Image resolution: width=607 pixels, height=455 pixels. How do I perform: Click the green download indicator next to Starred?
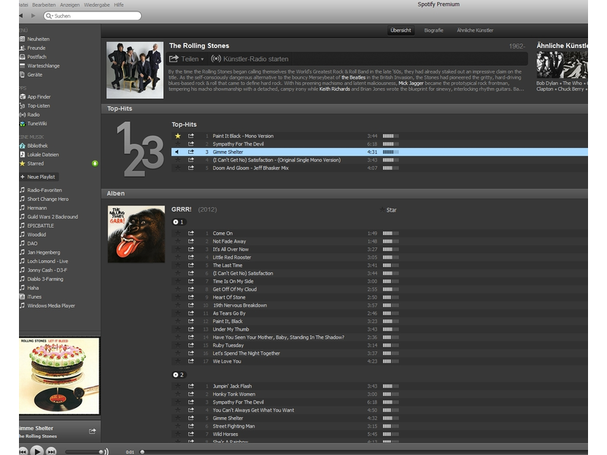[x=95, y=163]
